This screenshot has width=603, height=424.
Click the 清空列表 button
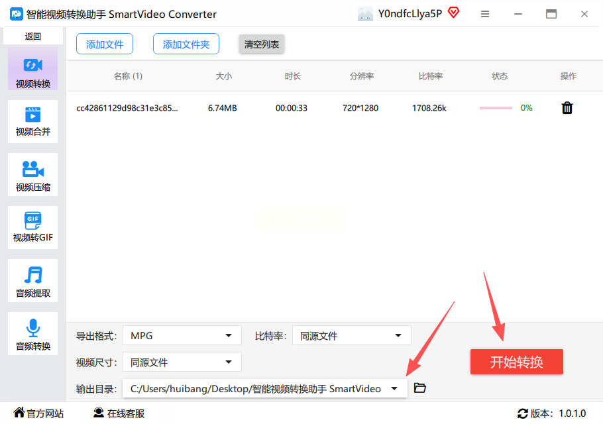[x=262, y=44]
